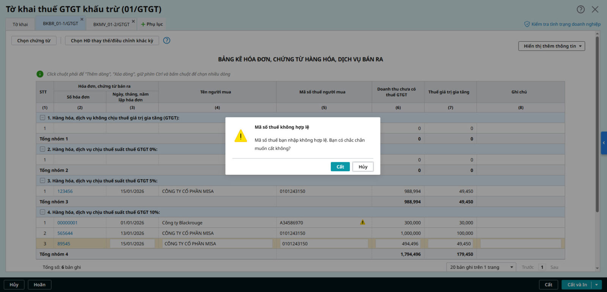
Task: Click the help question mark icon in the title bar
Action: pos(580,9)
